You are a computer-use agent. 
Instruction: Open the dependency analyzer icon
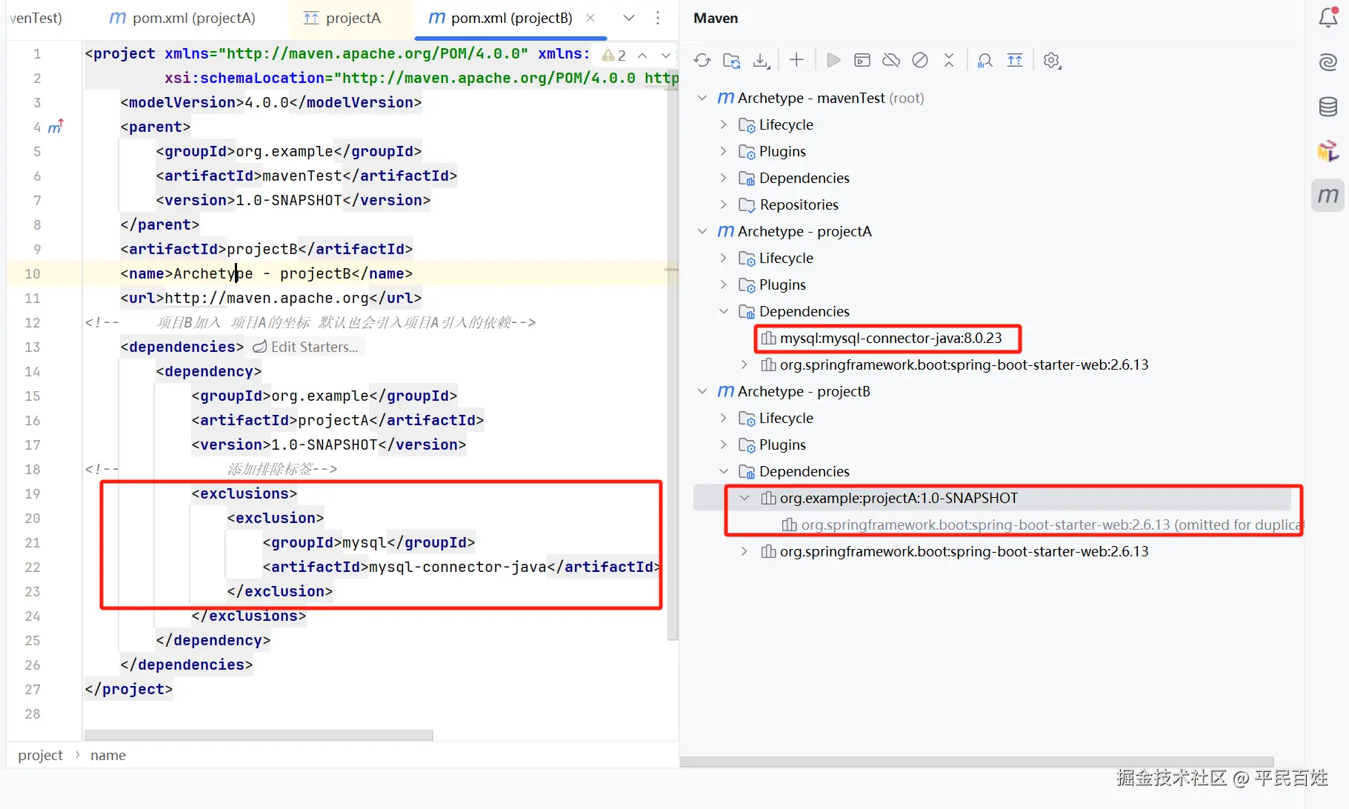pyautogui.click(x=985, y=61)
